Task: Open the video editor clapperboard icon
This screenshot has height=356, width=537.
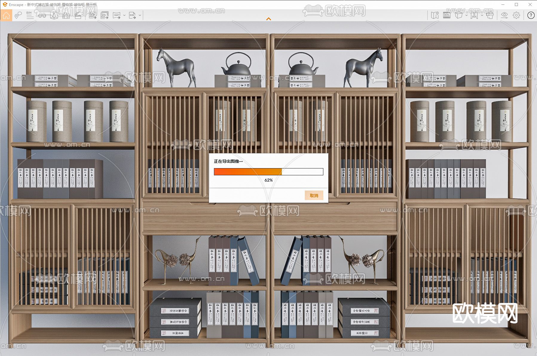Action: (x=78, y=15)
